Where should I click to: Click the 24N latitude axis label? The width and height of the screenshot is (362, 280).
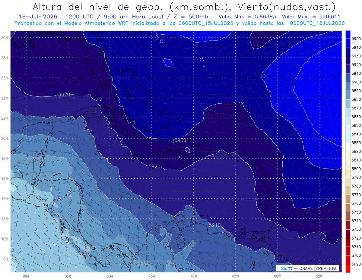coord(5,98)
